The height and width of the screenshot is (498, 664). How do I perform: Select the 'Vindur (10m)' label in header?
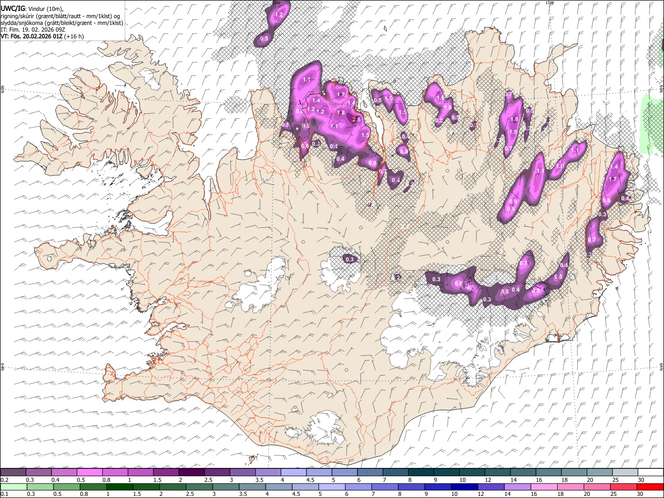click(x=45, y=9)
